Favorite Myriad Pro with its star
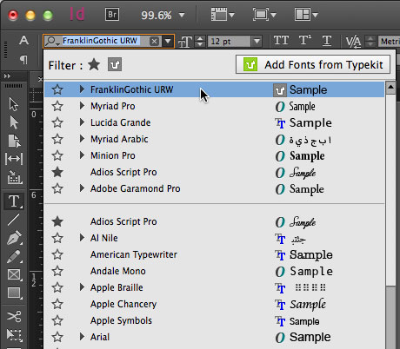The width and height of the screenshot is (400, 349). pos(57,106)
